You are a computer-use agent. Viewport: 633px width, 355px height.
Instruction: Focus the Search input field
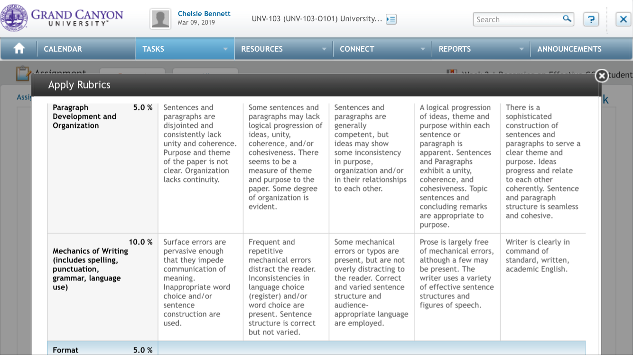[x=518, y=19]
